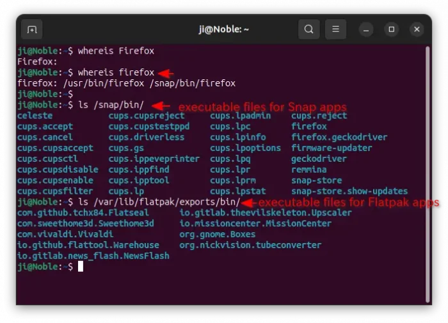
Task: Click cups.cupsreject entry
Action: pyautogui.click(x=147, y=116)
